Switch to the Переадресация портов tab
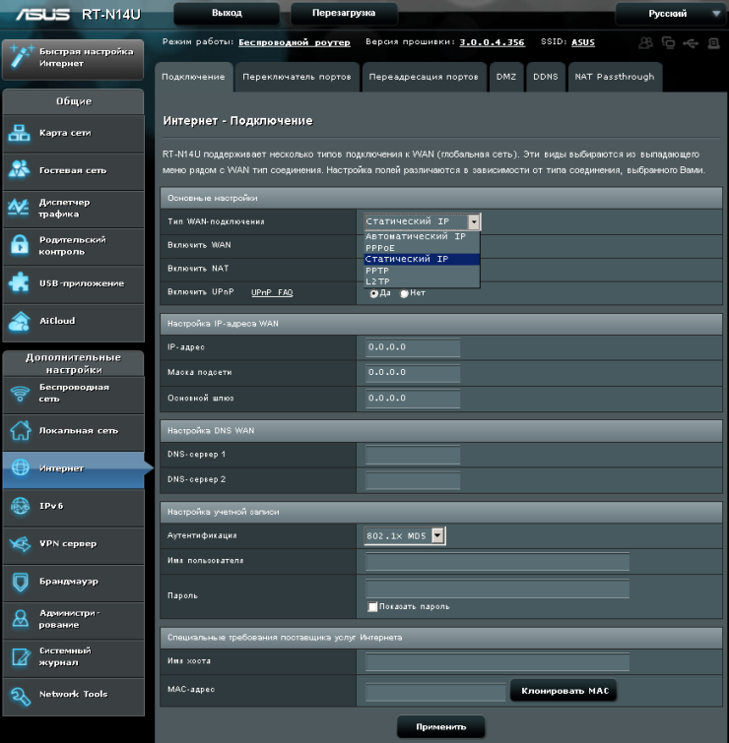This screenshot has width=729, height=743. pos(424,77)
